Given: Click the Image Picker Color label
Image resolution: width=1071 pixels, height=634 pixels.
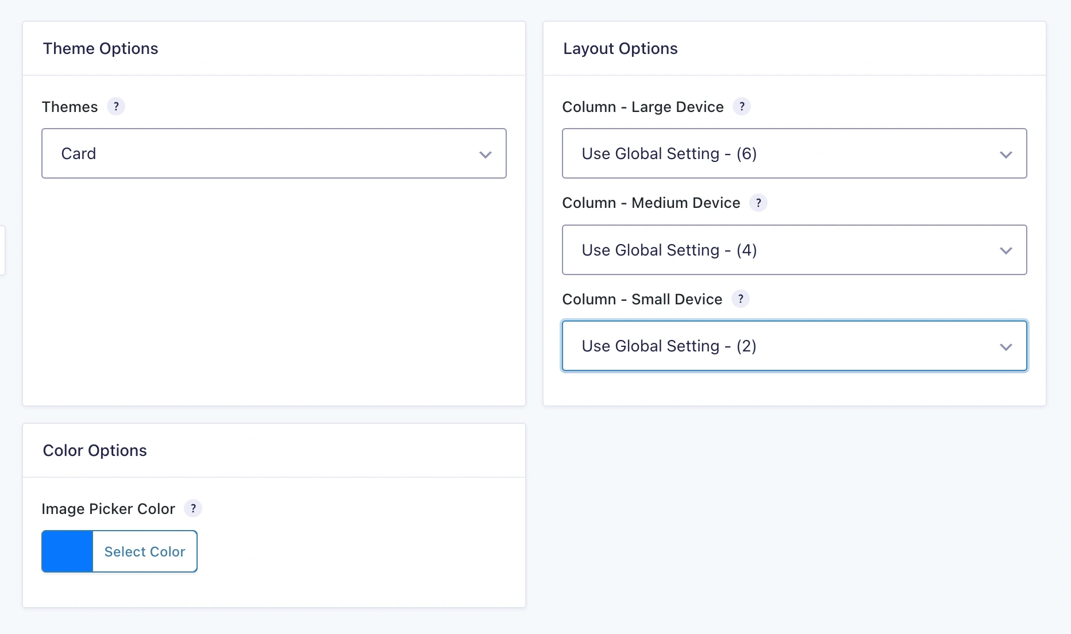Looking at the screenshot, I should pyautogui.click(x=109, y=509).
